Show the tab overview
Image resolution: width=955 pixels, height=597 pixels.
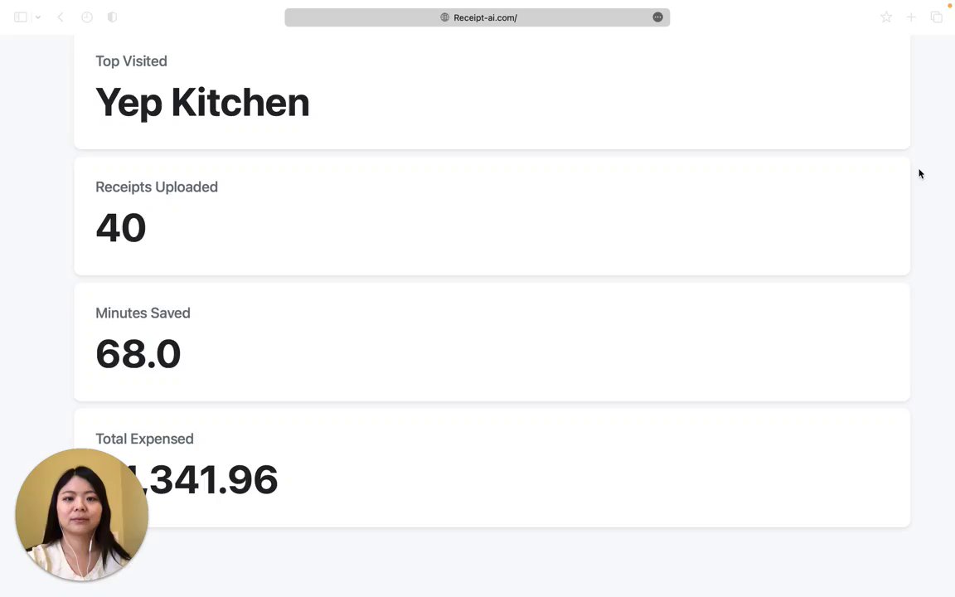pos(936,17)
